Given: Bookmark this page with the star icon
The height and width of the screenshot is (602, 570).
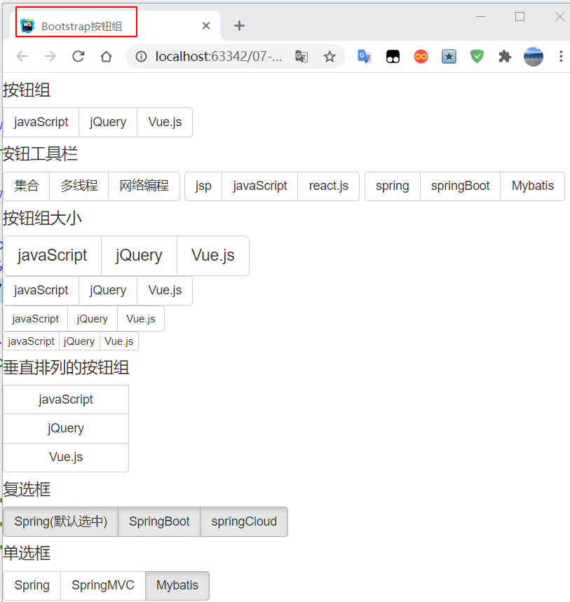Looking at the screenshot, I should click(330, 57).
